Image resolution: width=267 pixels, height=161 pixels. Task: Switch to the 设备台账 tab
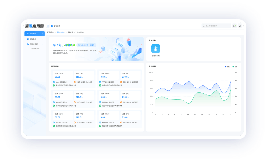[70, 32]
